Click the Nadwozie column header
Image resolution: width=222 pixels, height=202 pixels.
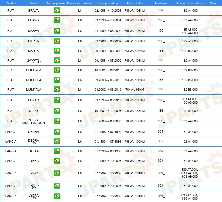162,3
